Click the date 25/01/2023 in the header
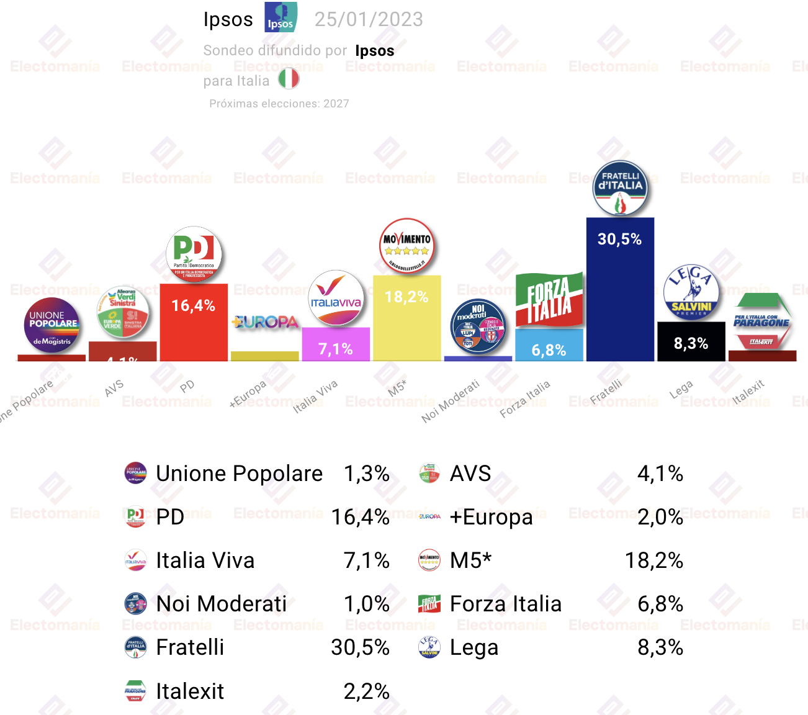808x715 pixels. [x=369, y=19]
